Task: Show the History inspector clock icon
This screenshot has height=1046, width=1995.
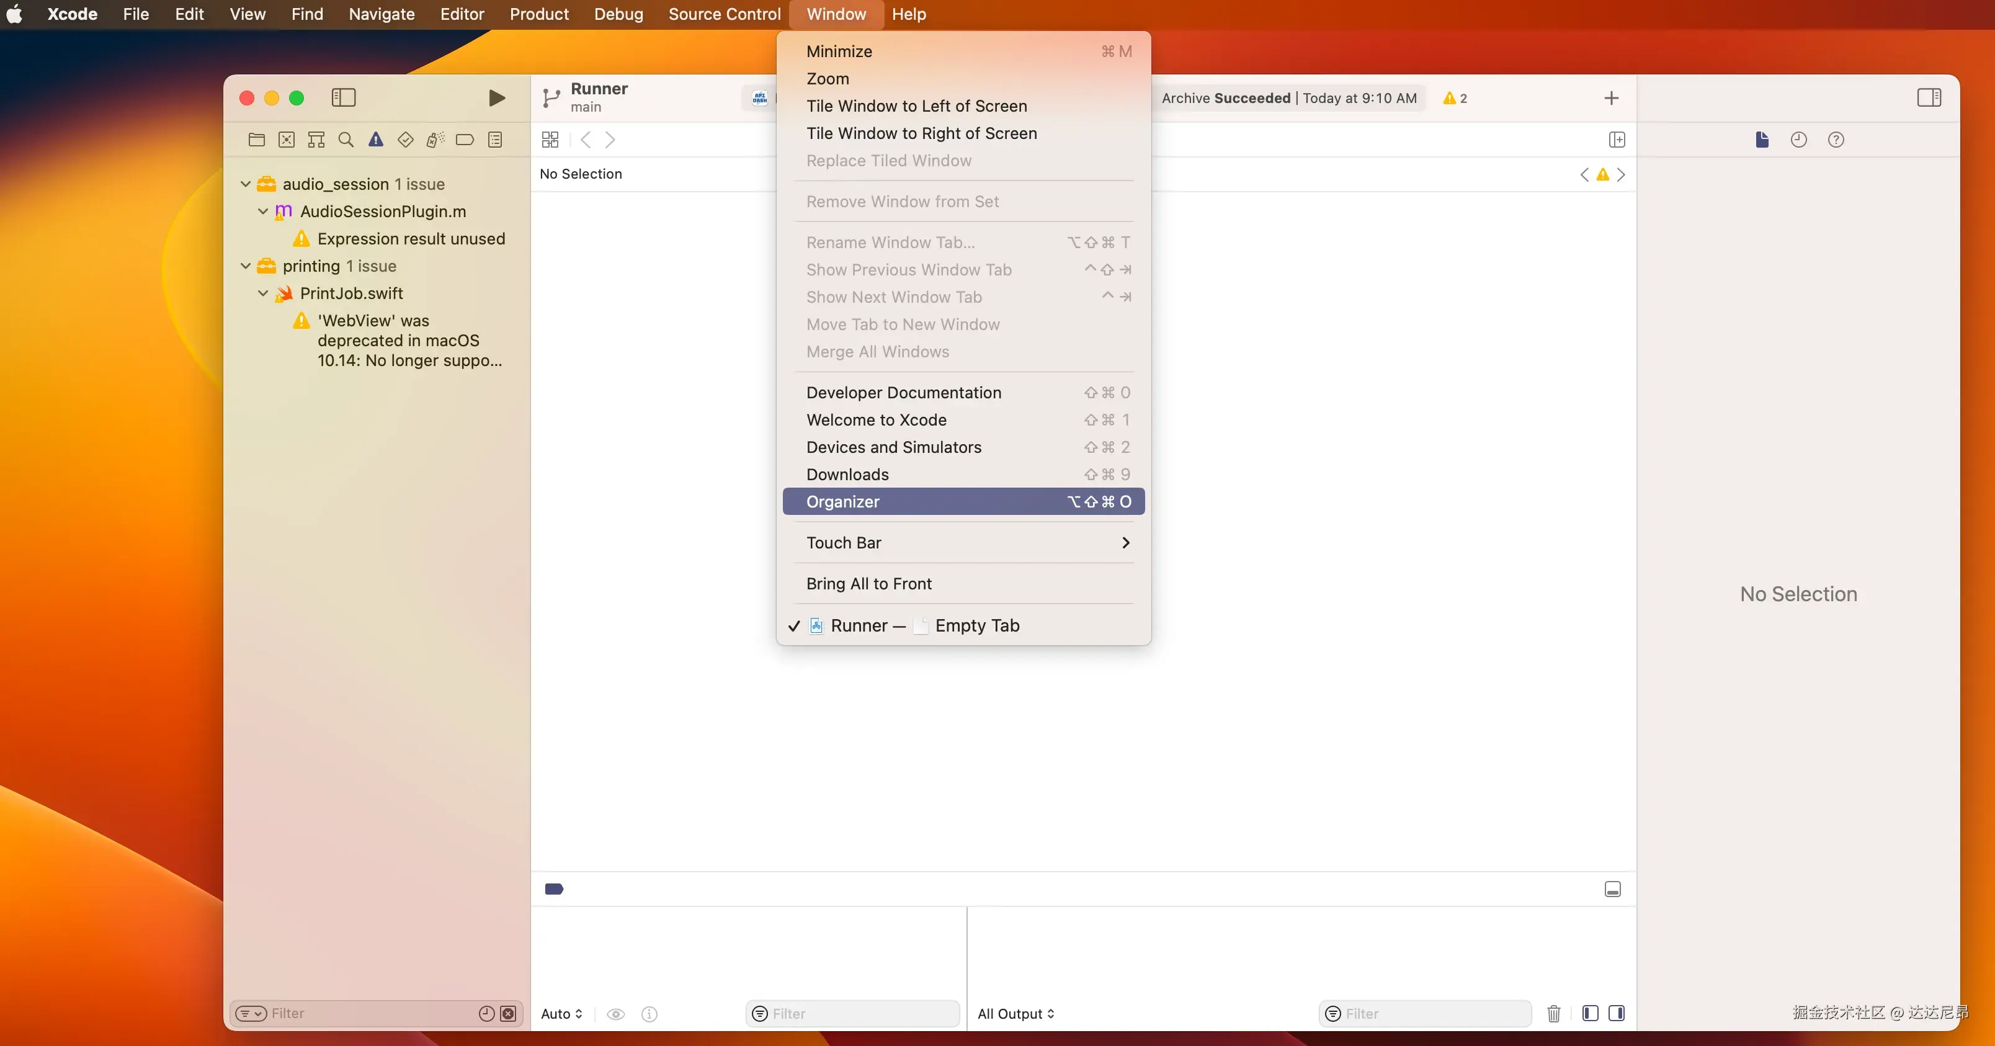Action: click(1798, 140)
